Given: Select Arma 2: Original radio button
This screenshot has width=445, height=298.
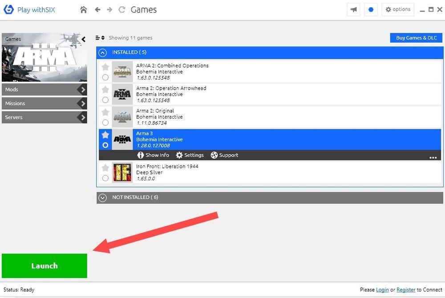Looking at the screenshot, I should pyautogui.click(x=105, y=123).
